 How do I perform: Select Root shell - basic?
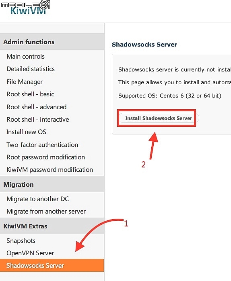(x=30, y=94)
